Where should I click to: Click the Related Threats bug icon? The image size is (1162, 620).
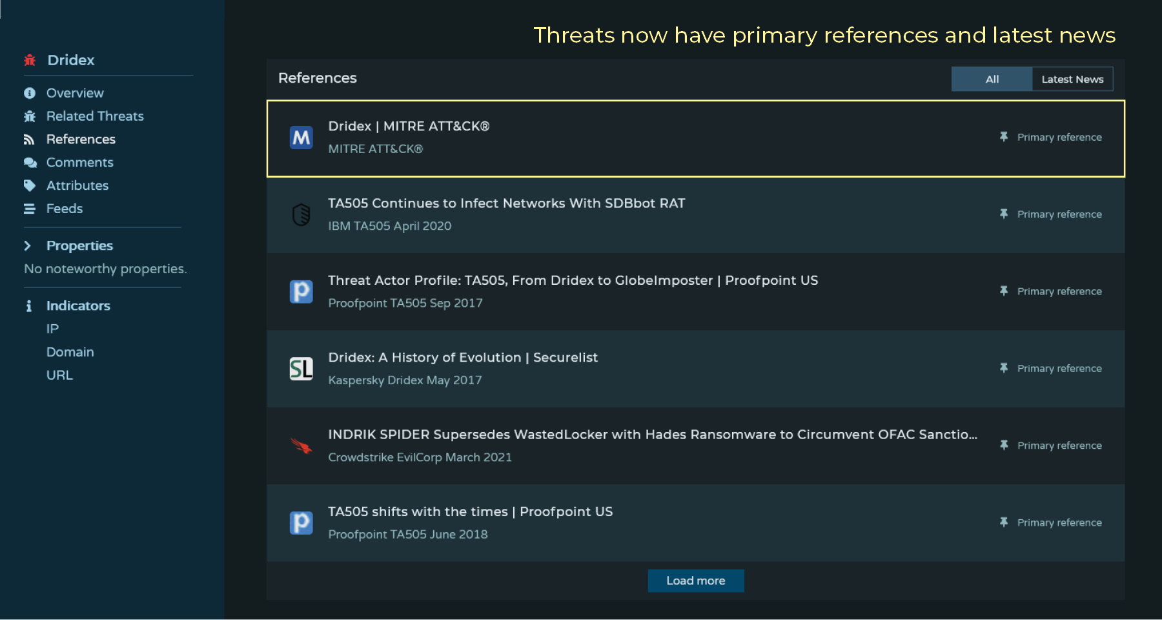[30, 116]
